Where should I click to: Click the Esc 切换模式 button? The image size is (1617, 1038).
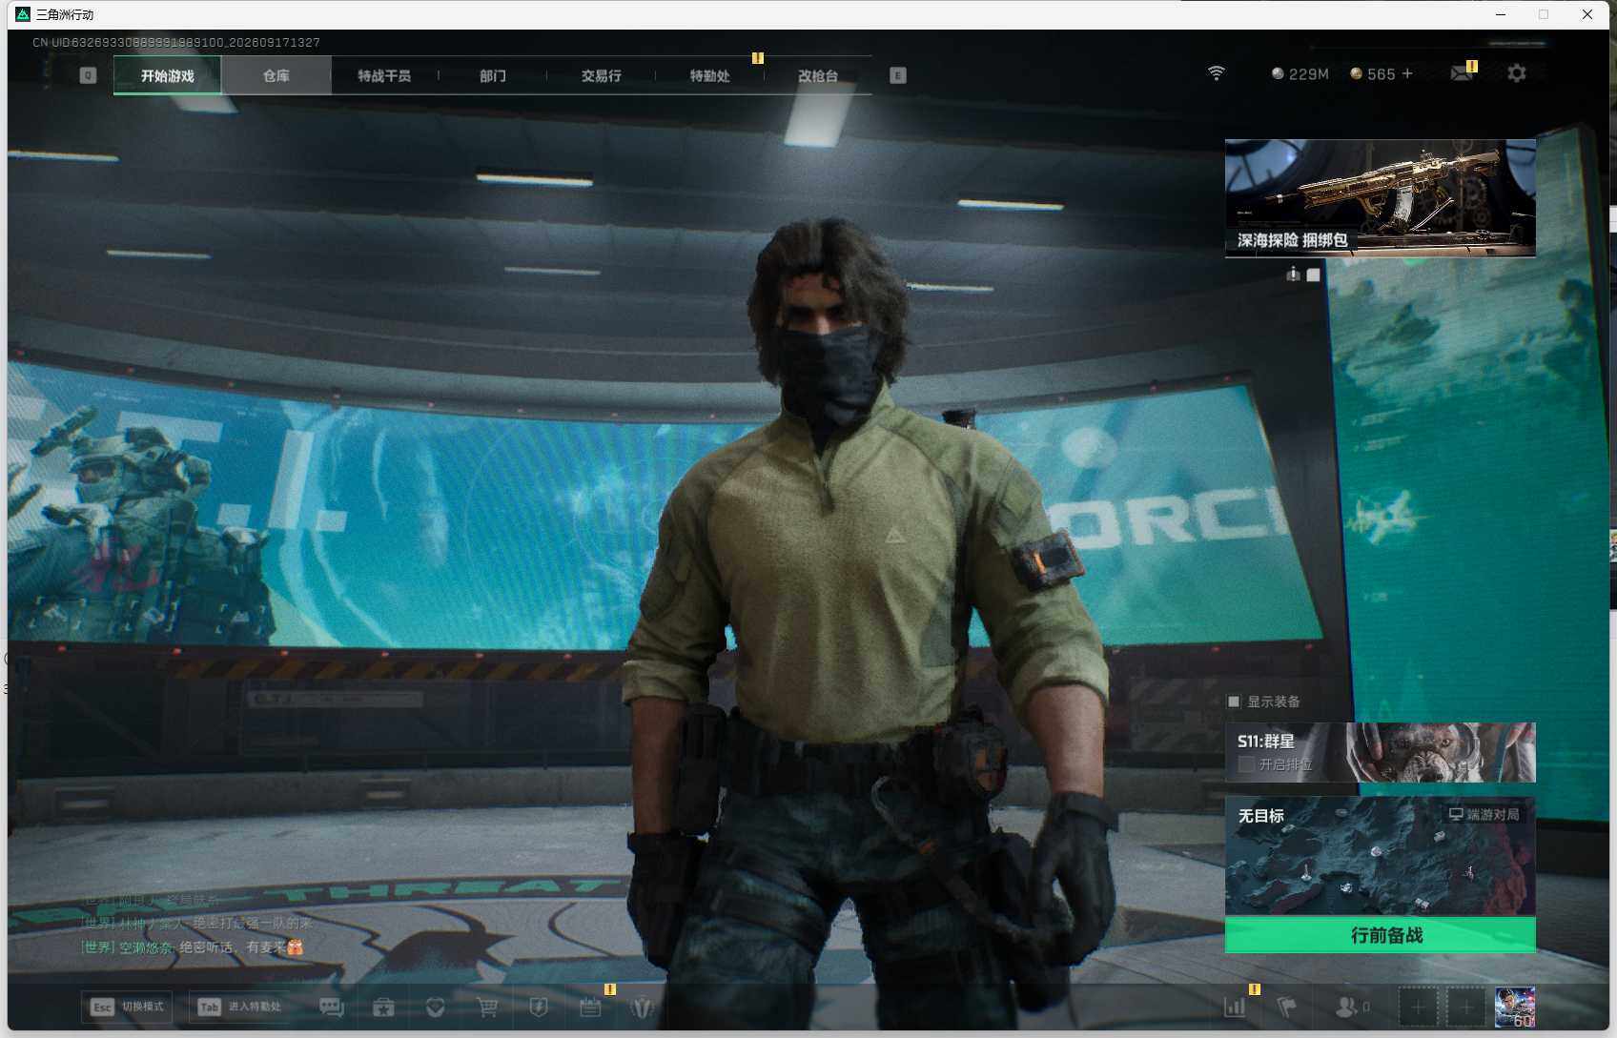click(127, 1007)
